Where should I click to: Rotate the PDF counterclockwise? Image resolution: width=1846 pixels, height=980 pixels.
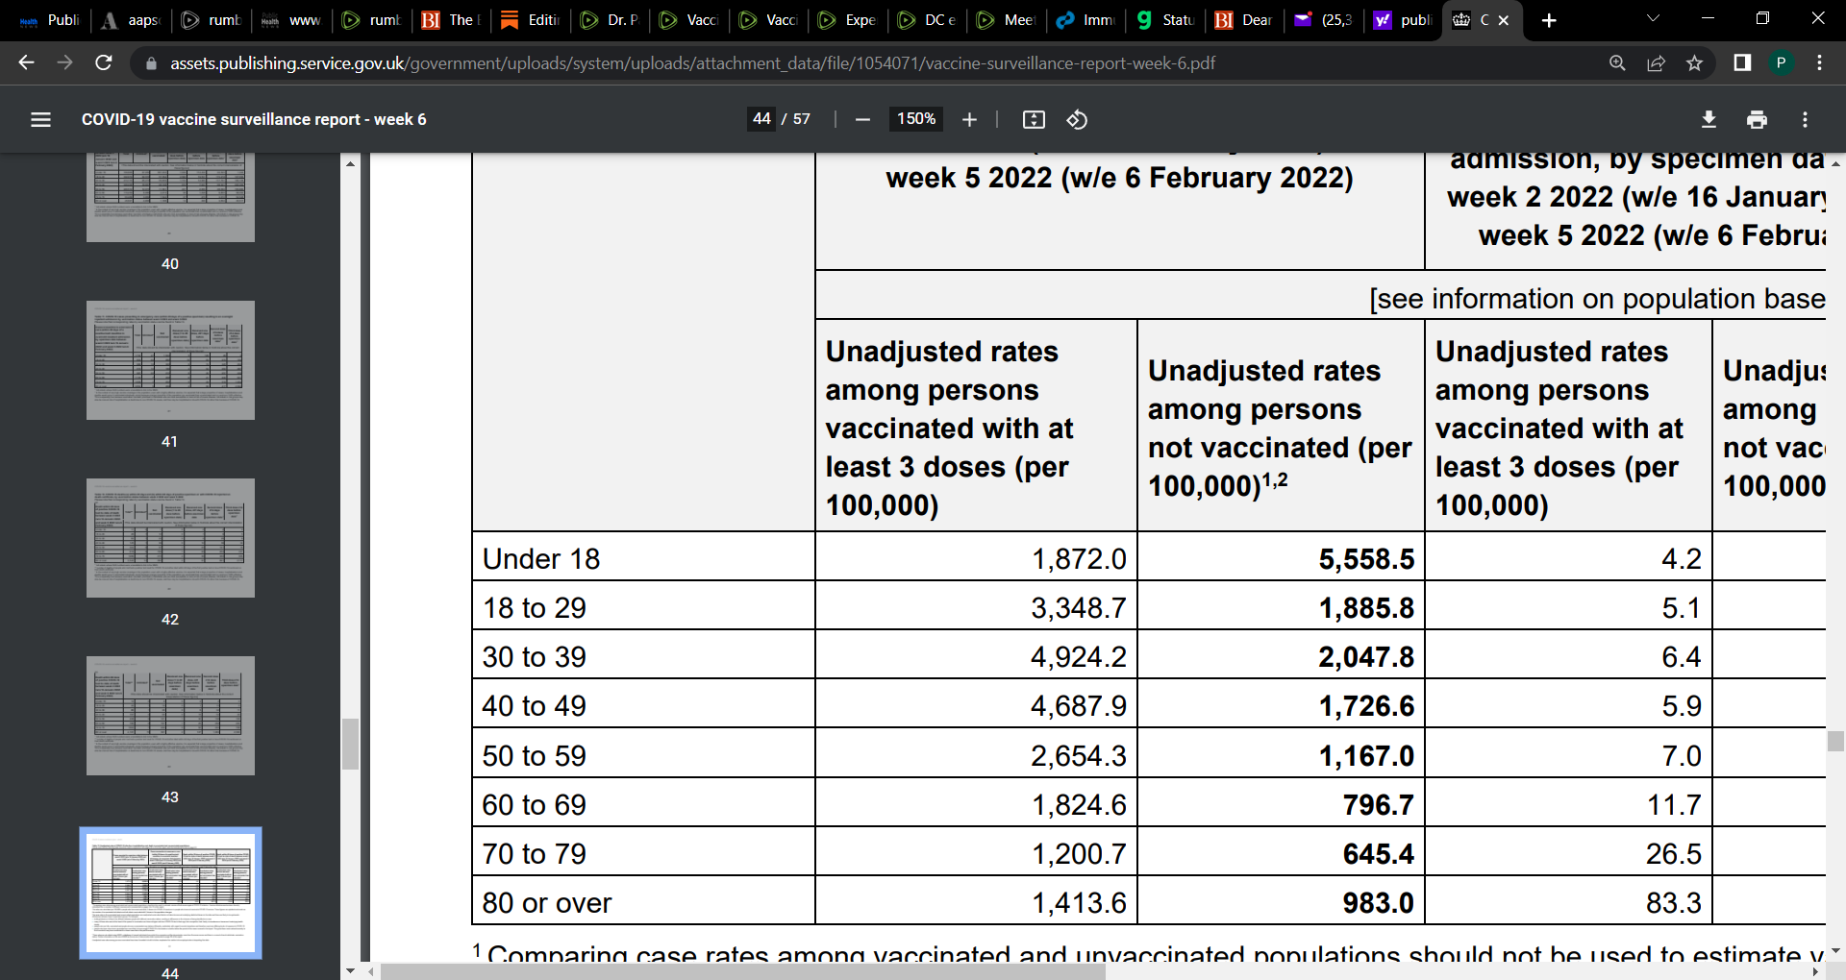point(1077,119)
